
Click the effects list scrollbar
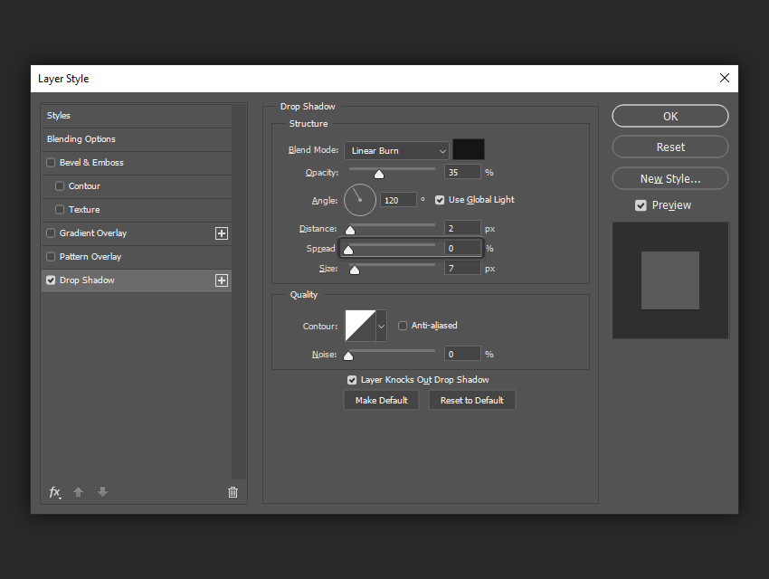tap(239, 291)
